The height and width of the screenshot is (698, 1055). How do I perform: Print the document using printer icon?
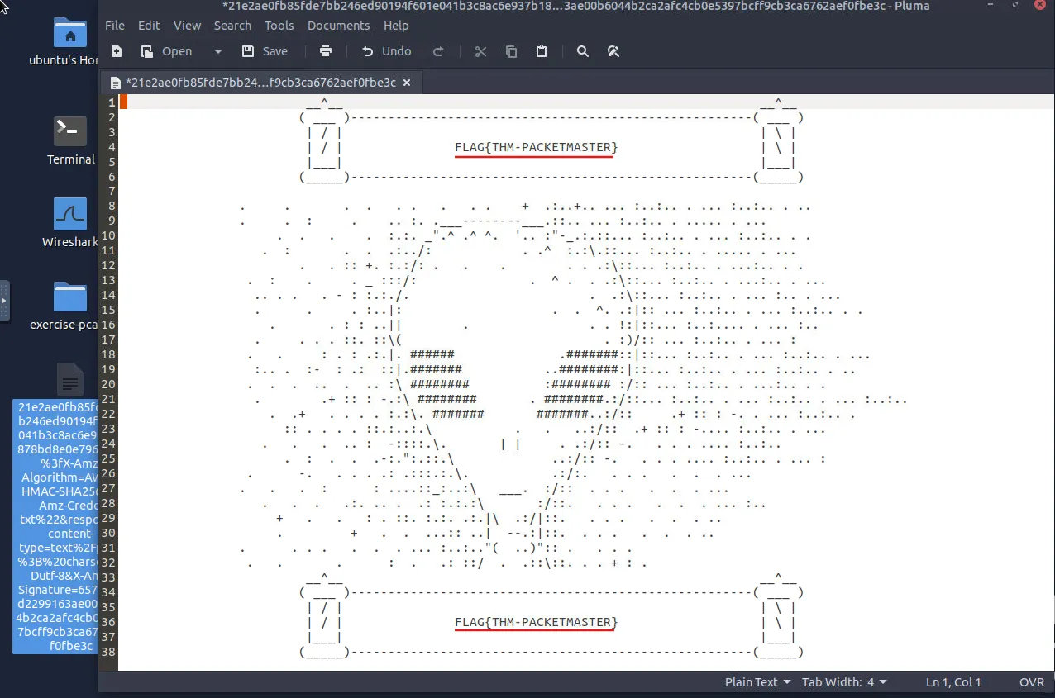(x=326, y=51)
